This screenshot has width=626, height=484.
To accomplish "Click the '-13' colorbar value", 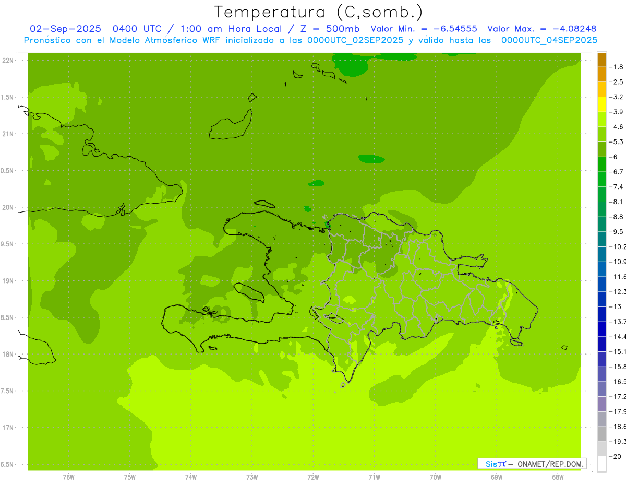I will pyautogui.click(x=616, y=306).
